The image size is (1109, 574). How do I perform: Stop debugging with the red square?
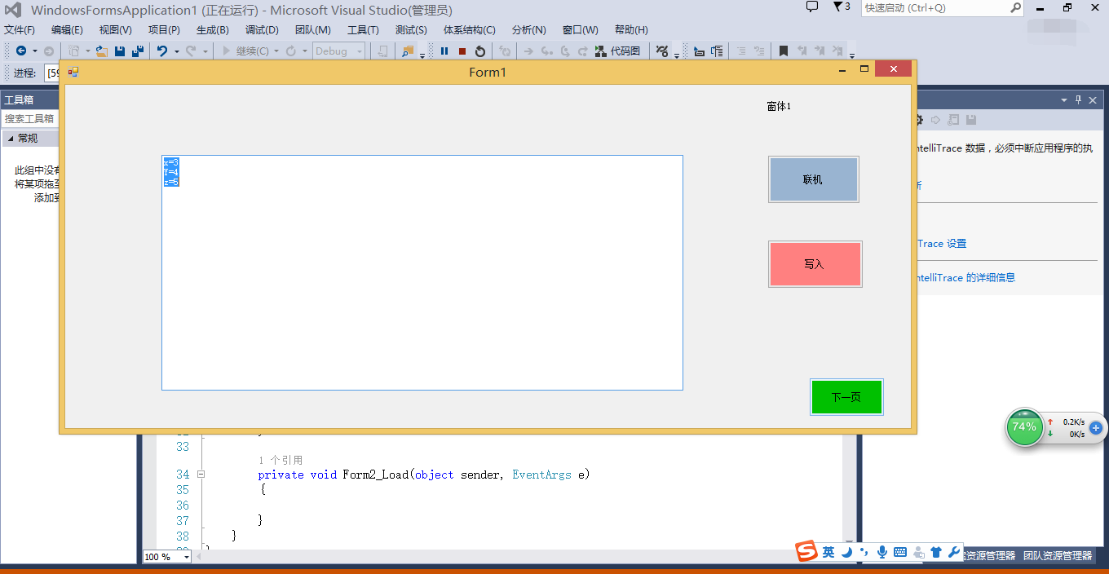click(462, 51)
